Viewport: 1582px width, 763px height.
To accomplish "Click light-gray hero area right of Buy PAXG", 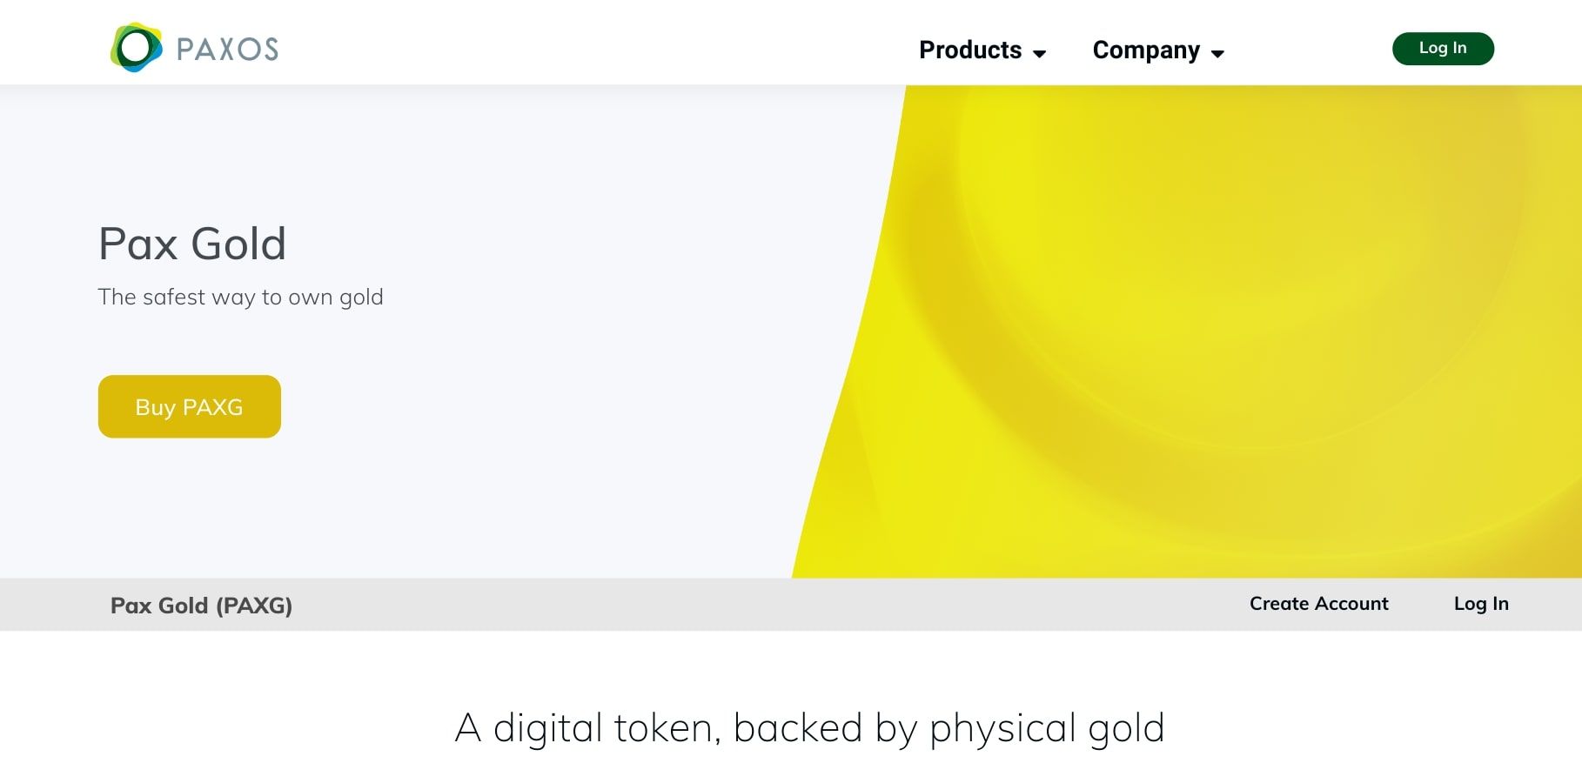I will coord(522,406).
